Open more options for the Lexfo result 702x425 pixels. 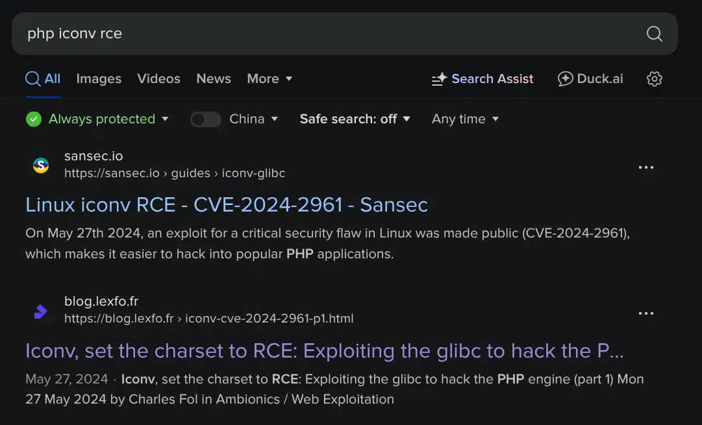point(646,313)
